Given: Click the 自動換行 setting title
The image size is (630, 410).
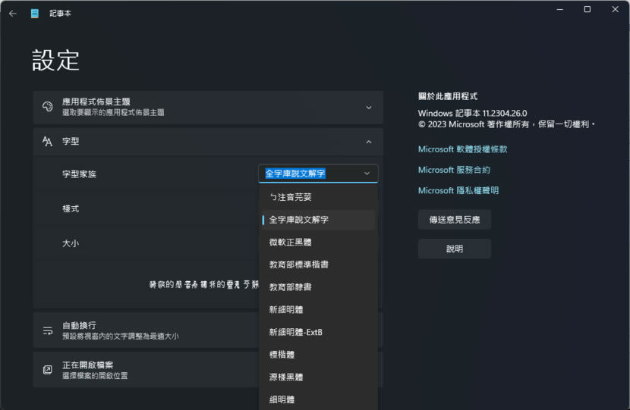Looking at the screenshot, I should tap(79, 325).
